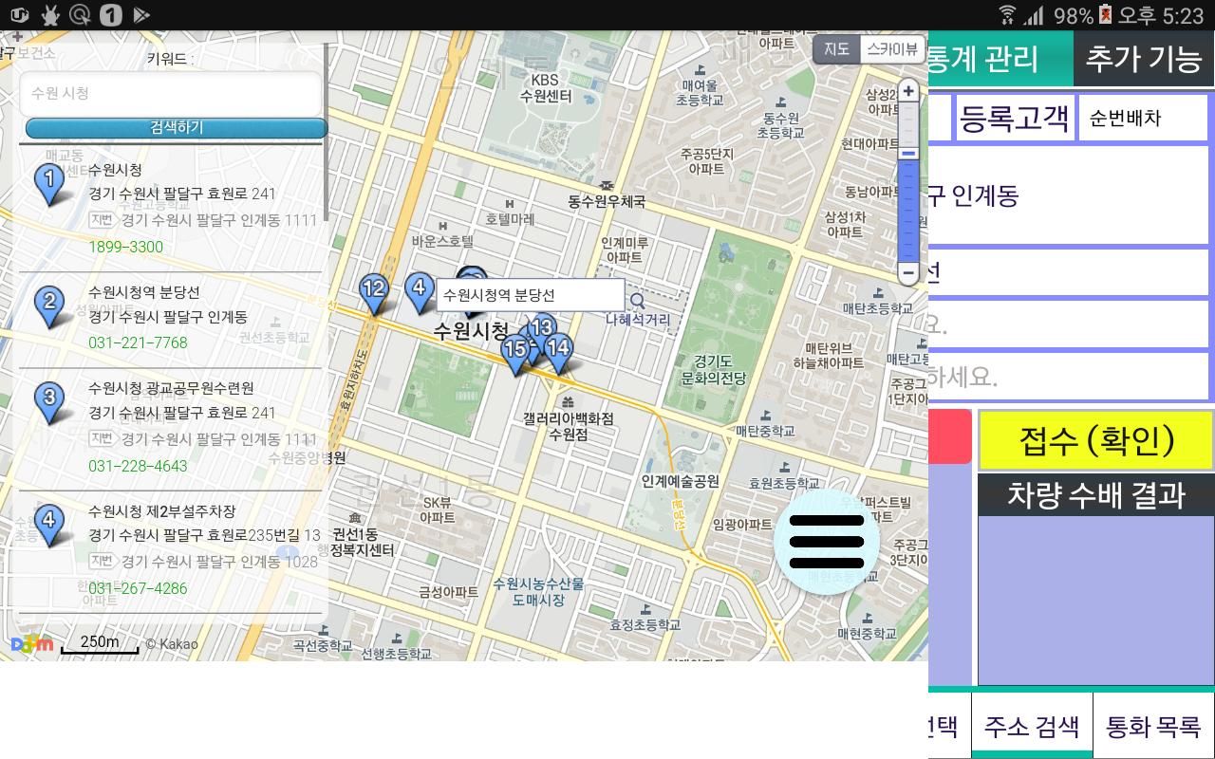Click the keyword input field 수원 시청
Viewport: 1215px width, 759px height.
point(171,93)
